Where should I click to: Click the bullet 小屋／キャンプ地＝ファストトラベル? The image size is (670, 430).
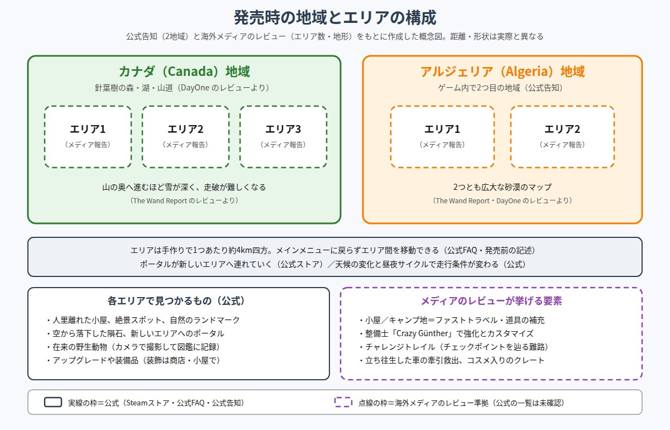[x=451, y=320]
